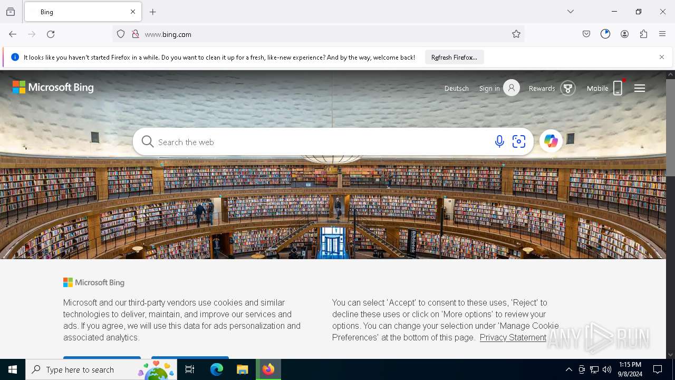This screenshot has height=380, width=675.
Task: Click Sign in on Bing
Action: point(489,89)
